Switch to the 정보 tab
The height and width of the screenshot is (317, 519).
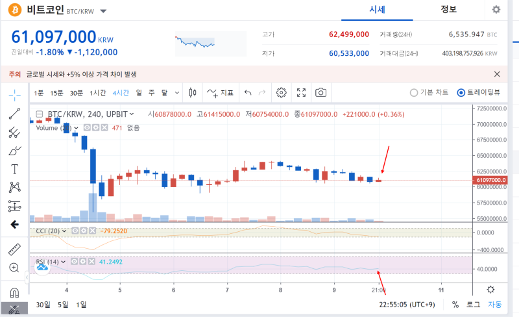448,10
